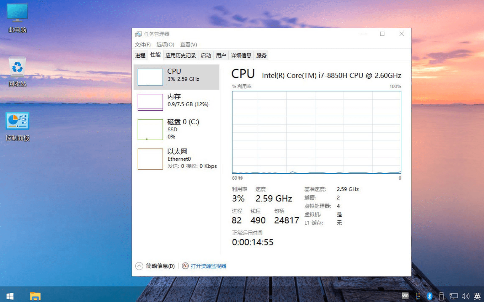Switch to the 进程 tab
Viewport: 484px width, 302px height.
pyautogui.click(x=140, y=55)
